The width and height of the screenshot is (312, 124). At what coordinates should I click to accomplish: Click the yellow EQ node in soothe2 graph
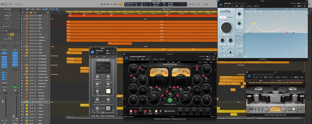255,23
